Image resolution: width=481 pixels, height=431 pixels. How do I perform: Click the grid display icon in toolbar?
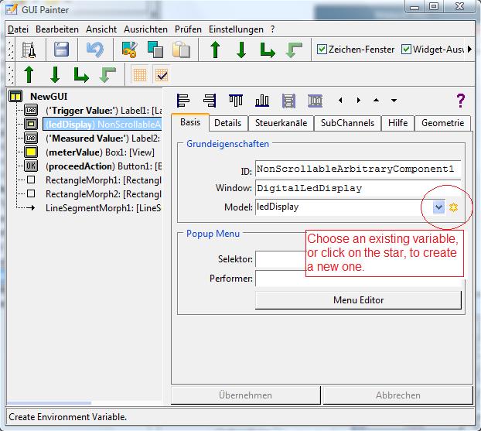pyautogui.click(x=140, y=75)
